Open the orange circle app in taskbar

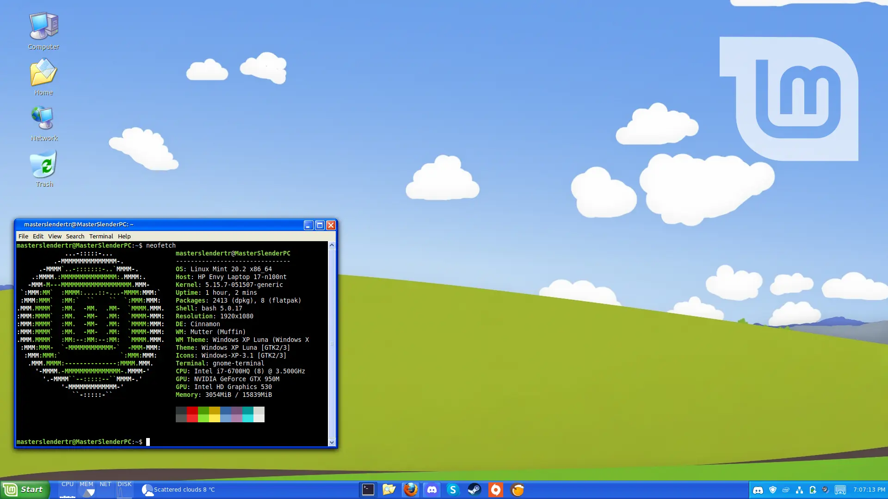pos(496,490)
